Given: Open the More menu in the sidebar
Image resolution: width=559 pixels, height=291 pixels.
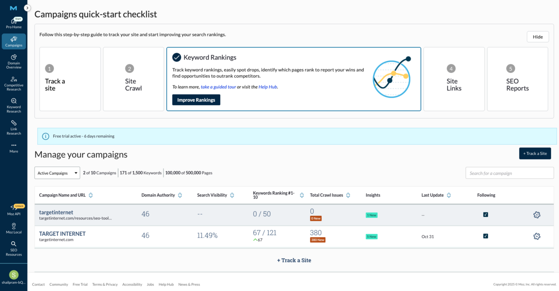Looking at the screenshot, I should click(14, 148).
